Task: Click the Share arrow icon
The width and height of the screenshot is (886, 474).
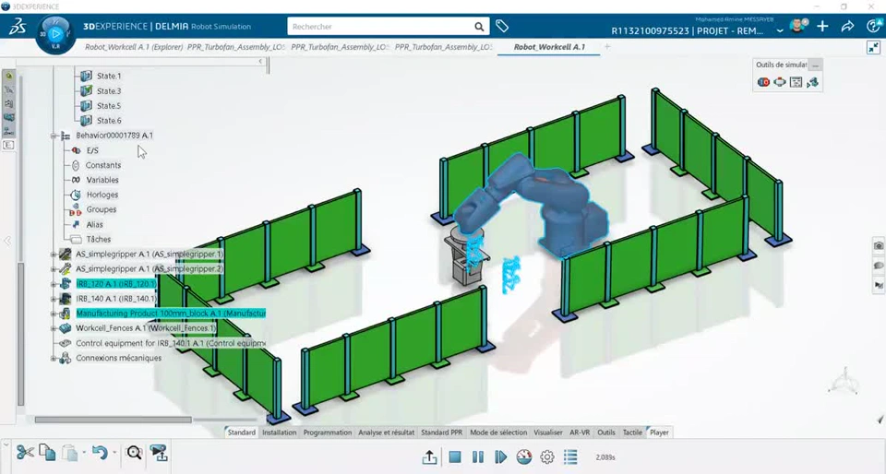Action: point(847,27)
